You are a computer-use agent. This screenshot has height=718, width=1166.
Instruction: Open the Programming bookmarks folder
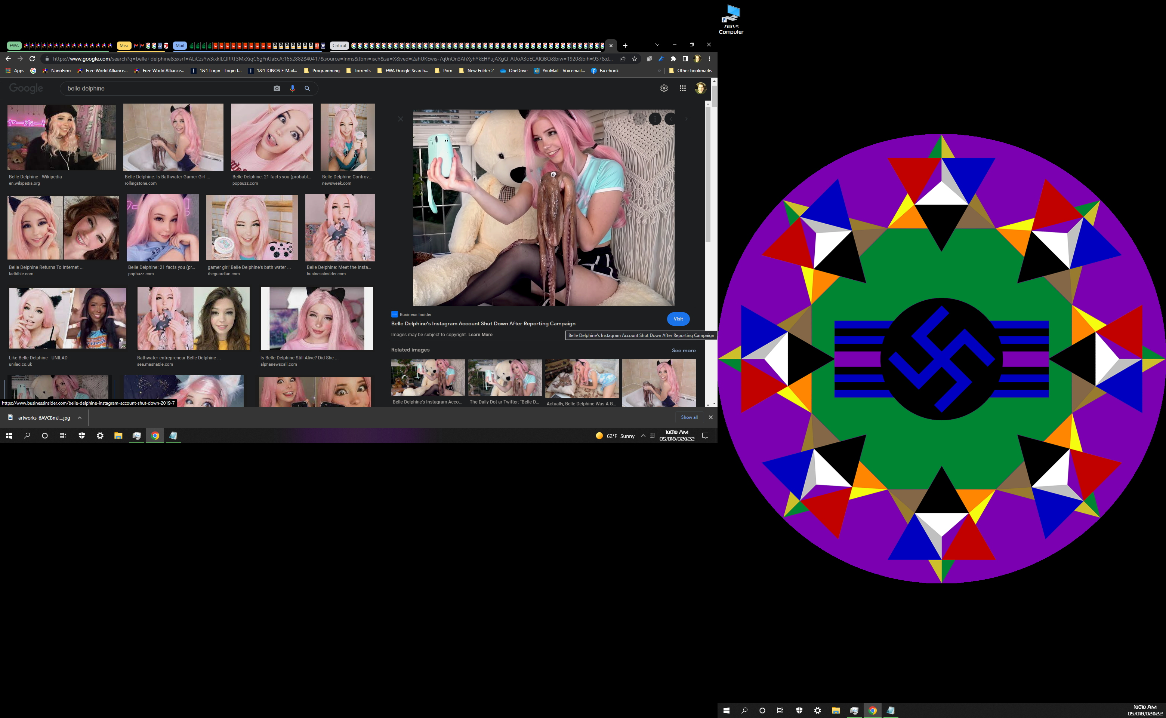326,71
